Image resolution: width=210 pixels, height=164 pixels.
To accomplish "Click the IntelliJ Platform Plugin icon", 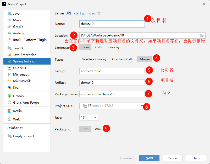I will [x=9, y=40].
